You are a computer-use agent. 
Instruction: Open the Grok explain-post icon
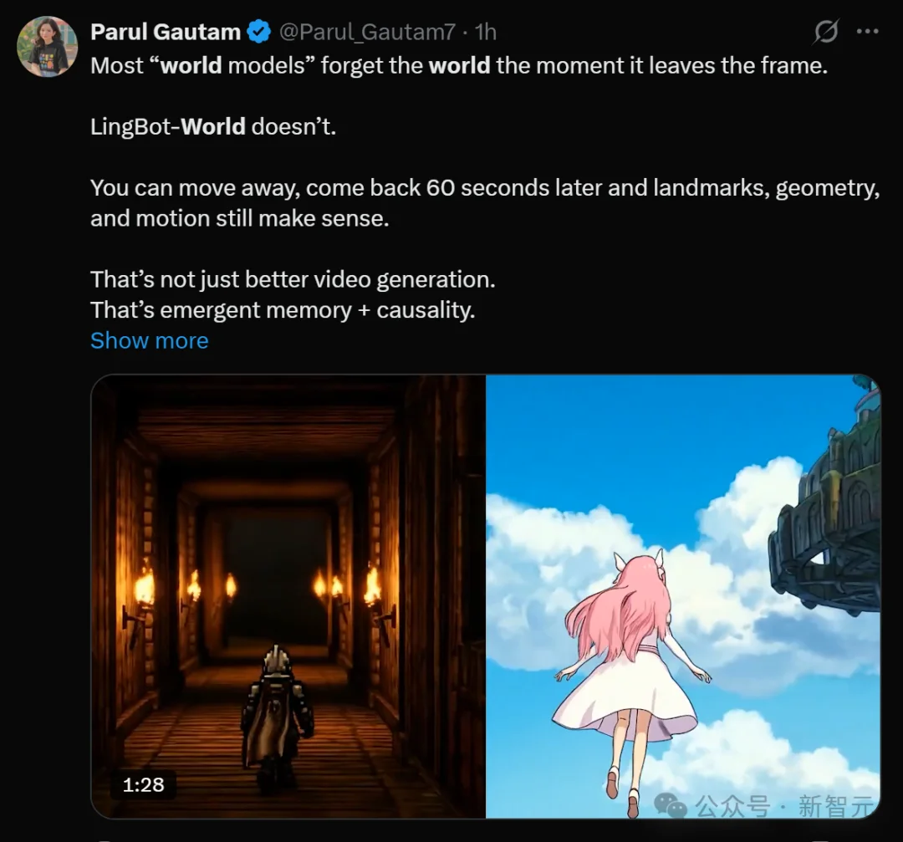point(826,31)
